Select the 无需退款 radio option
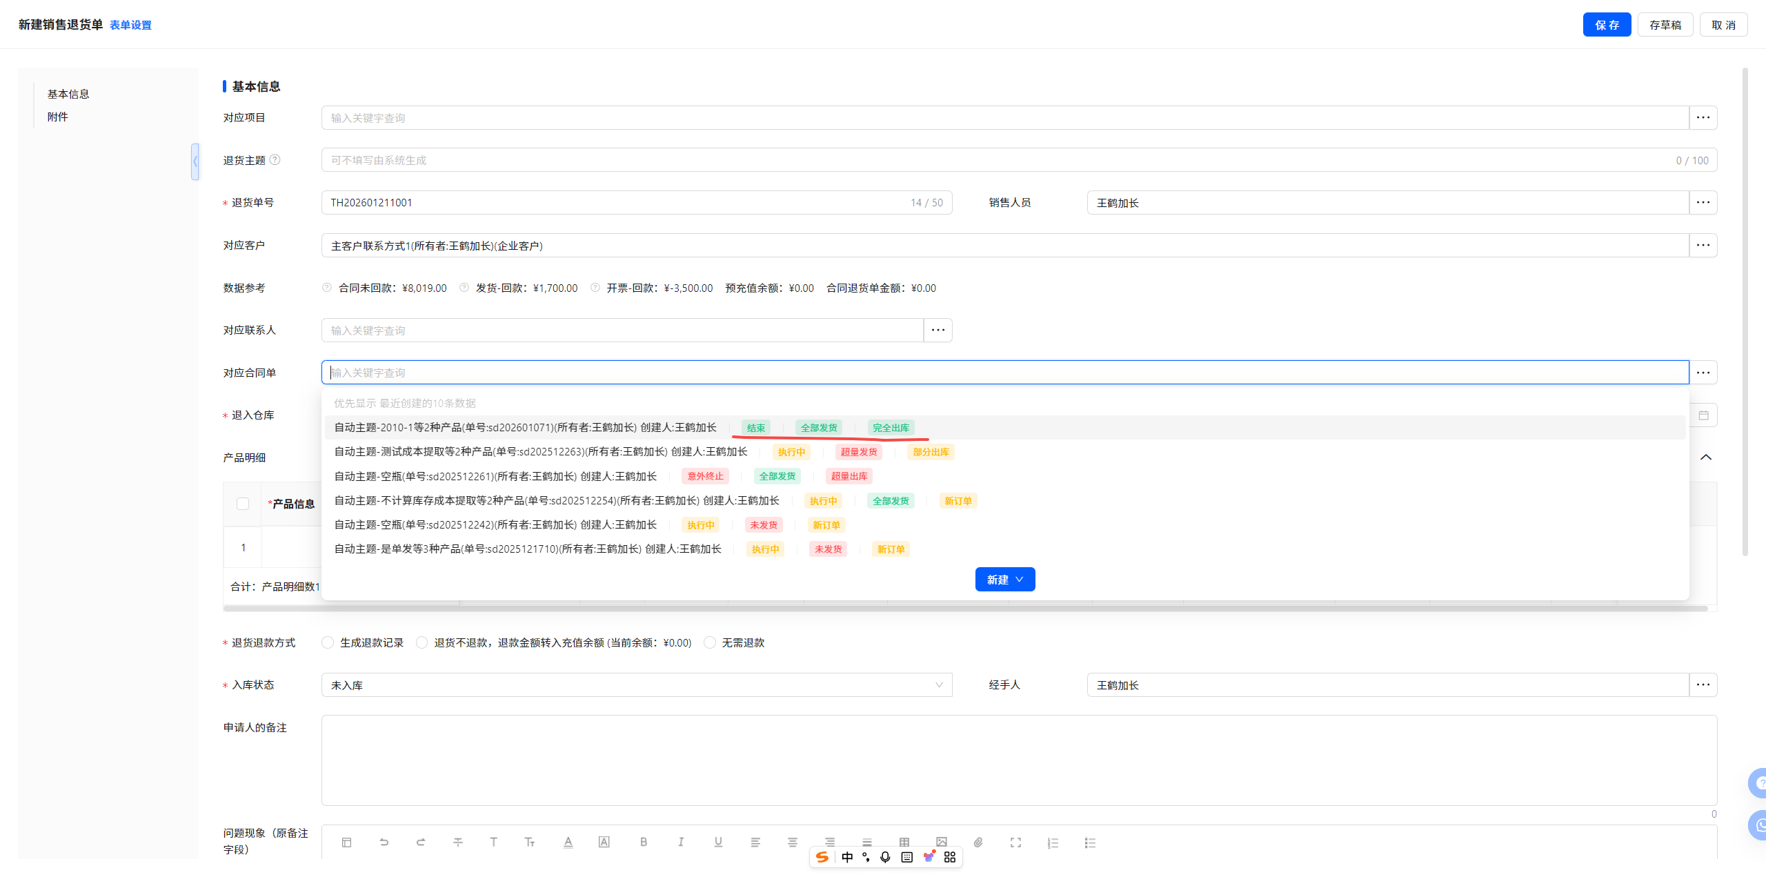 click(x=710, y=642)
